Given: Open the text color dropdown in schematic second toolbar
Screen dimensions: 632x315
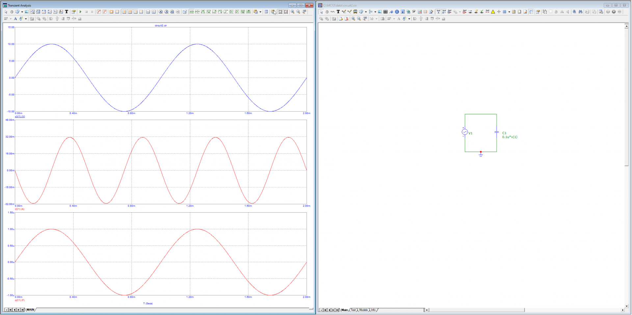Looking at the screenshot, I should [409, 19].
